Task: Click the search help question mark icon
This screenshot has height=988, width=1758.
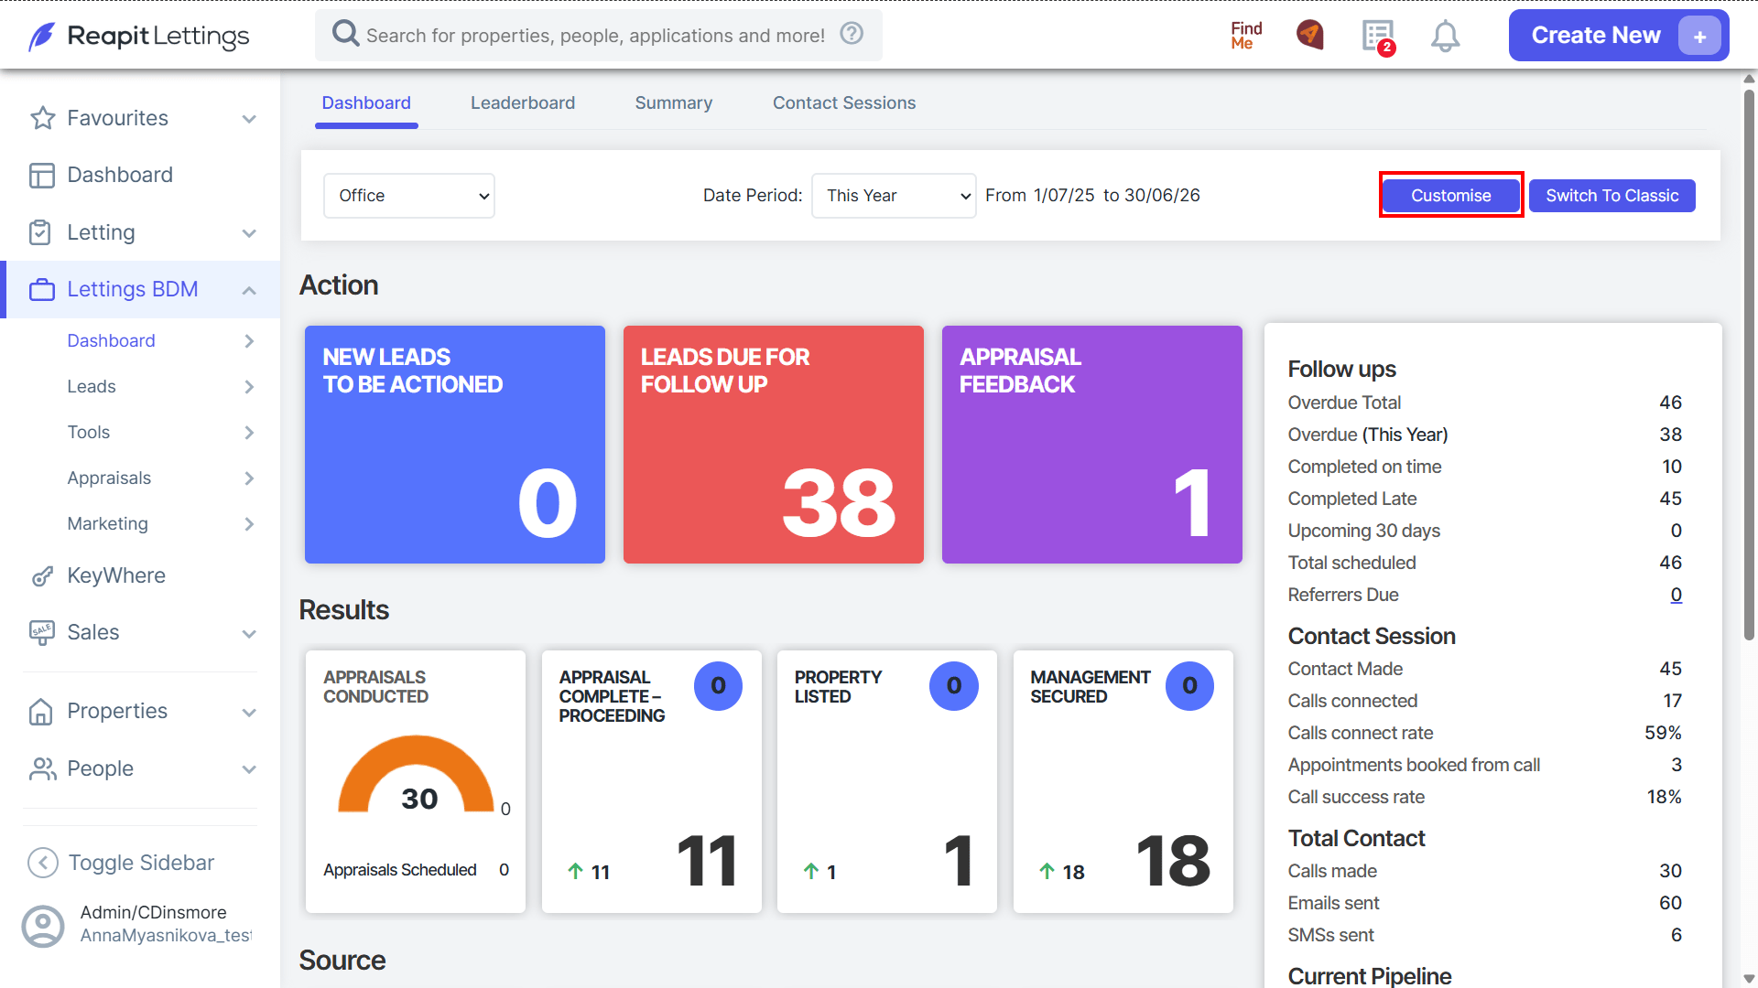Action: pos(852,34)
